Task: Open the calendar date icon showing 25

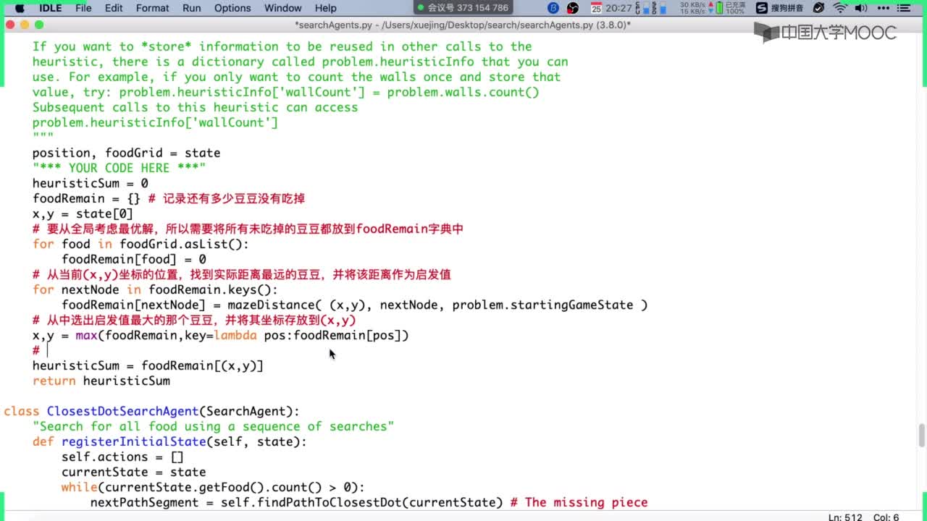Action: [596, 8]
